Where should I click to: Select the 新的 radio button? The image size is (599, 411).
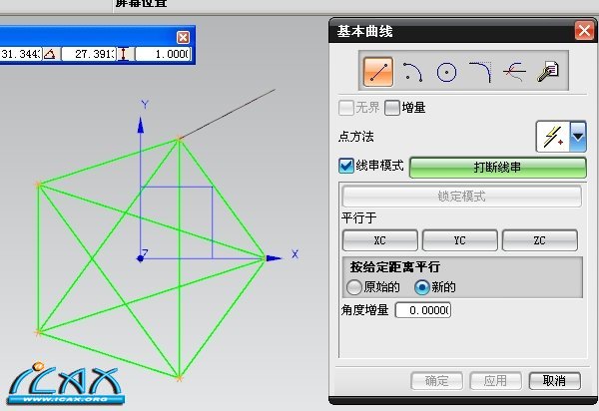pyautogui.click(x=422, y=287)
